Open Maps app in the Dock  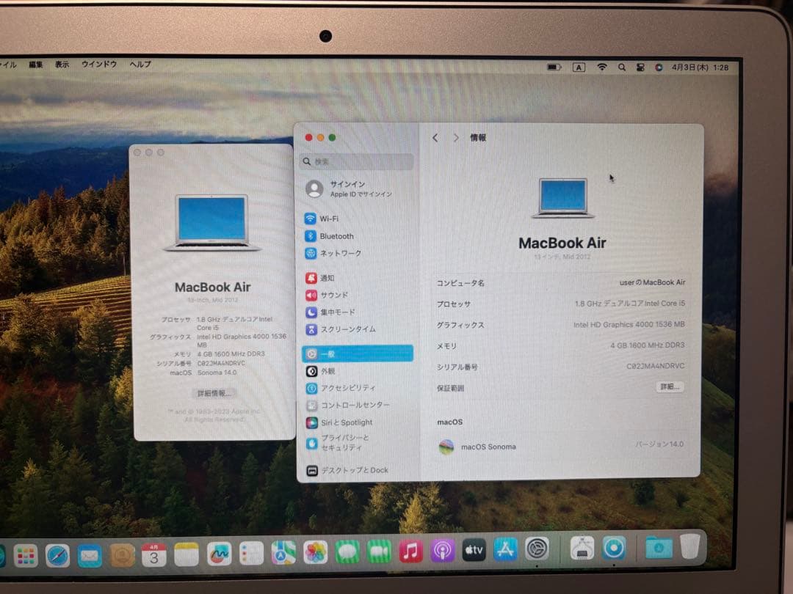click(283, 553)
